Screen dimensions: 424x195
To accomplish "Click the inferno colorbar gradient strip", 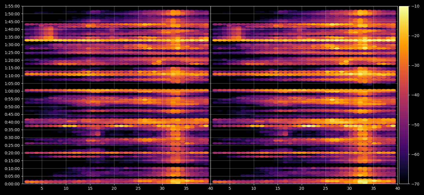I will pyautogui.click(x=404, y=95).
